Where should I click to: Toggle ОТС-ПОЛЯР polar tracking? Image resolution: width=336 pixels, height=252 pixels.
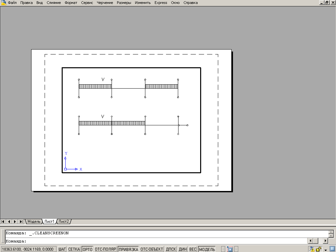coord(105,249)
